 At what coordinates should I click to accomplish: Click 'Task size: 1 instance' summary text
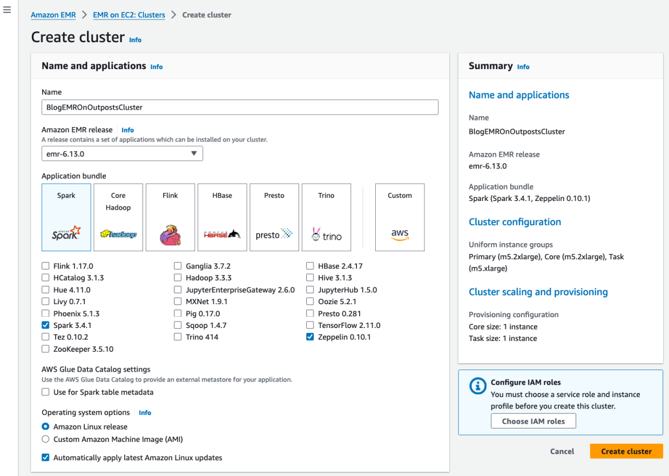503,338
